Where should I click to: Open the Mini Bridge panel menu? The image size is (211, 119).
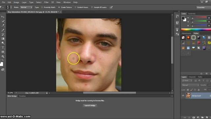coord(172,96)
